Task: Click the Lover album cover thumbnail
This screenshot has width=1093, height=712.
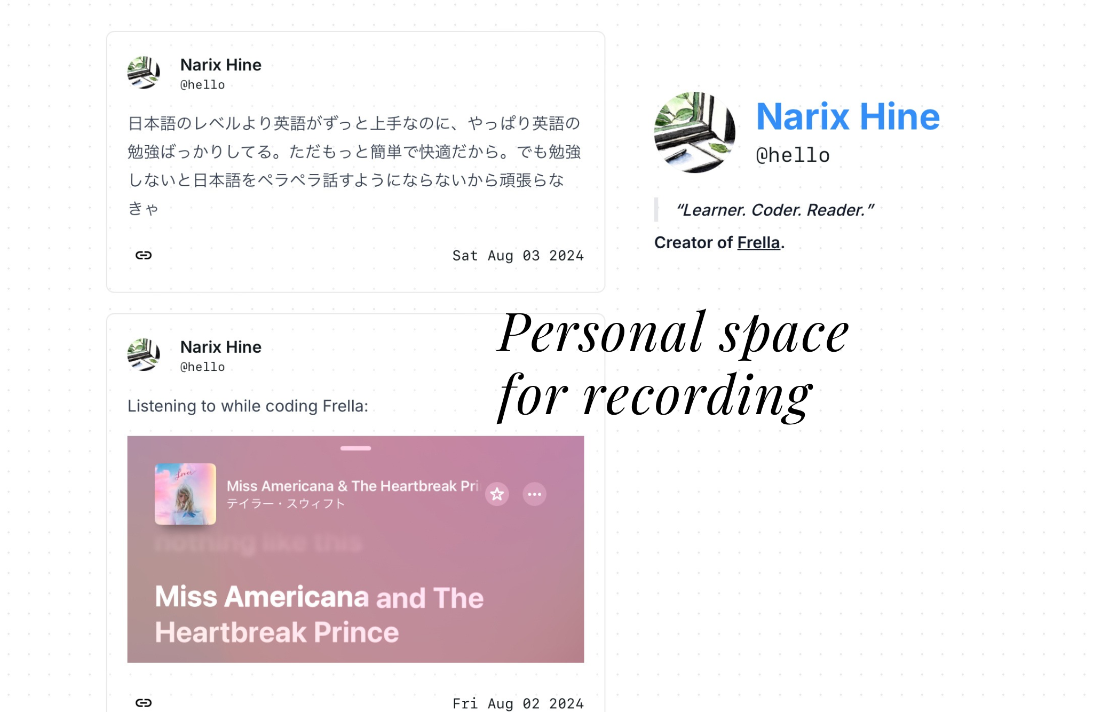Action: coord(185,494)
